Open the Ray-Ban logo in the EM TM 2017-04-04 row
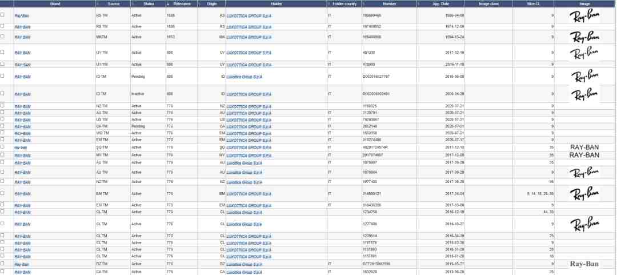The height and width of the screenshot is (275, 617). point(584,193)
